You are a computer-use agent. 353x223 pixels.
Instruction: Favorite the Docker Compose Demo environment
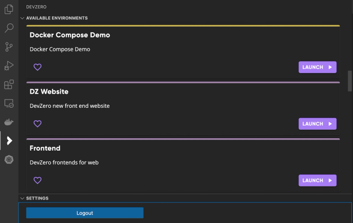click(x=38, y=67)
